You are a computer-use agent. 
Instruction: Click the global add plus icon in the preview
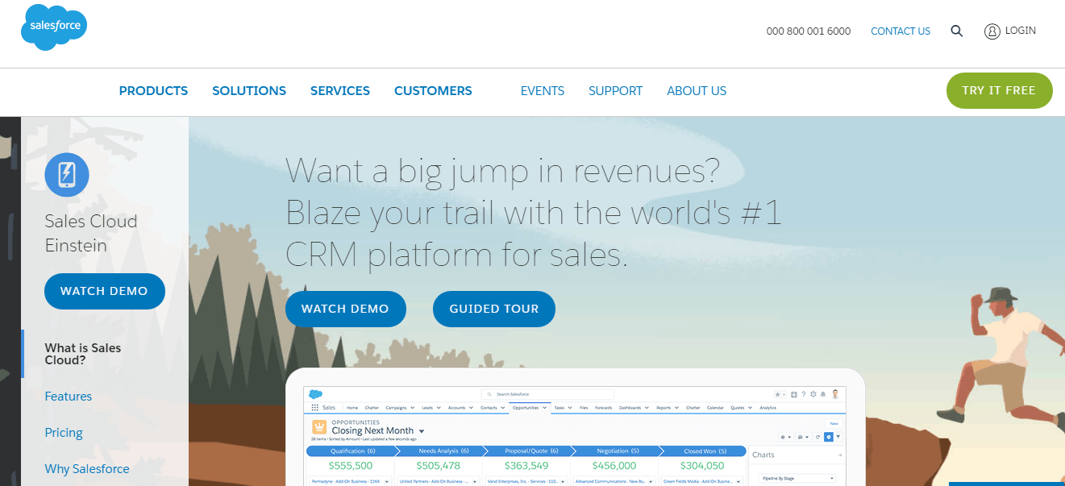(x=794, y=394)
